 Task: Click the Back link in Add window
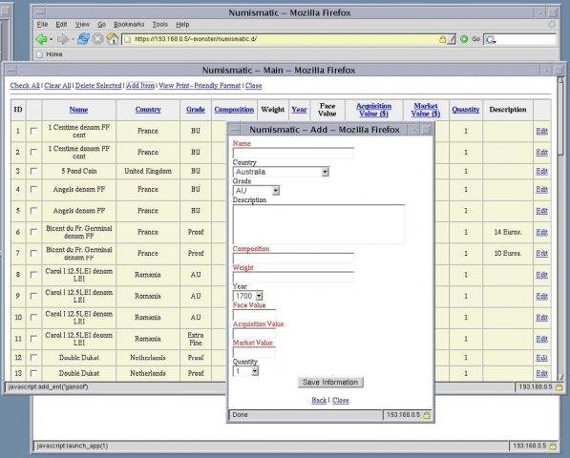coord(319,400)
